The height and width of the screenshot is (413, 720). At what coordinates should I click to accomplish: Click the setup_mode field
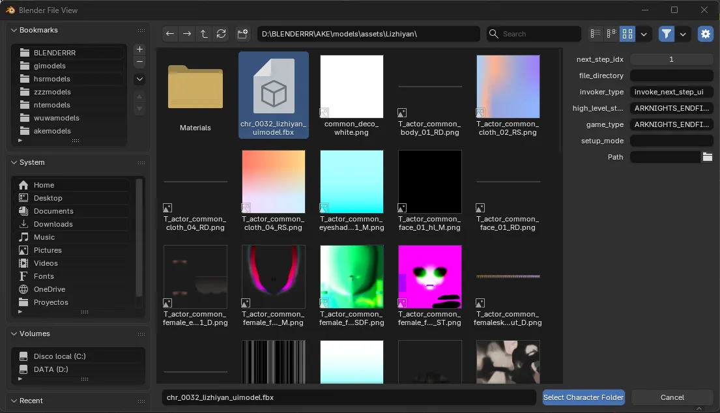[671, 141]
